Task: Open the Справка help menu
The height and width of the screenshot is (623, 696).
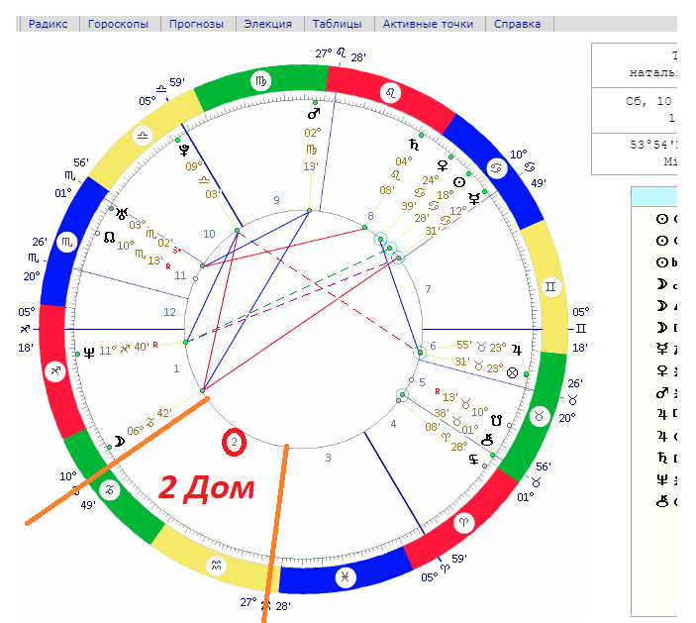Action: [x=516, y=24]
